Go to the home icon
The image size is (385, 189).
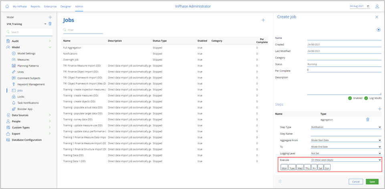[x=7, y=6]
